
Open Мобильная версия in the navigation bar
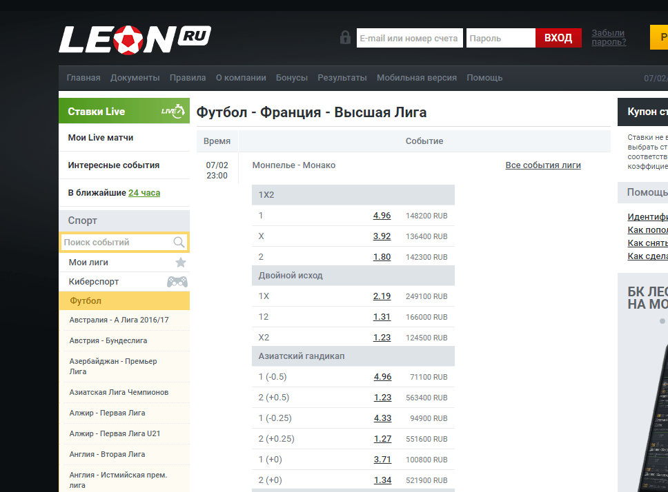(417, 78)
